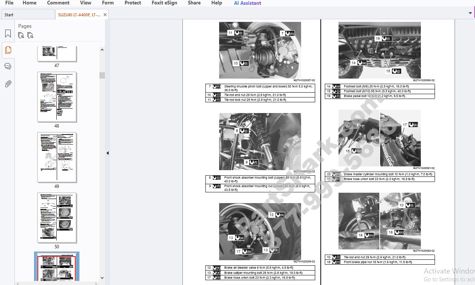Viewport: 475px width, 285px height.
Task: Switch to the Home ribbon tab
Action: click(x=30, y=3)
